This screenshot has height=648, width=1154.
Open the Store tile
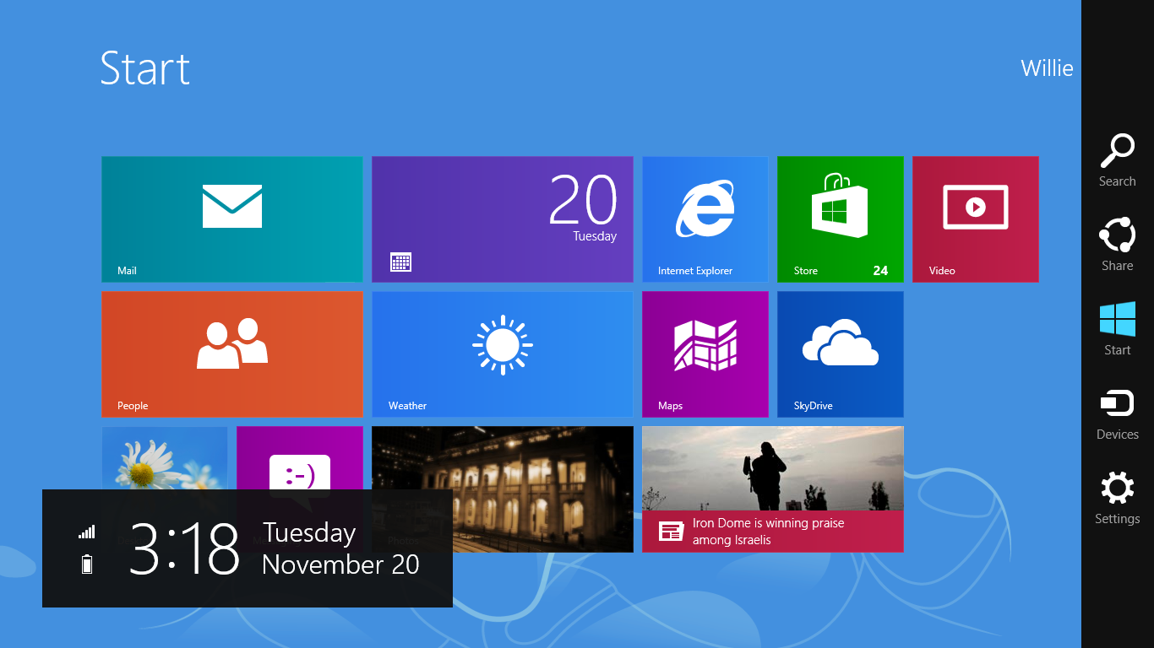[841, 219]
